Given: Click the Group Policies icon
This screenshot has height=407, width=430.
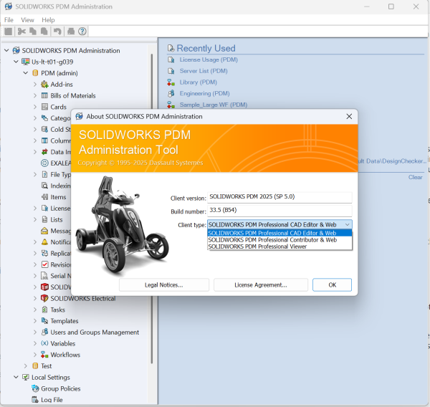Looking at the screenshot, I should [x=35, y=388].
